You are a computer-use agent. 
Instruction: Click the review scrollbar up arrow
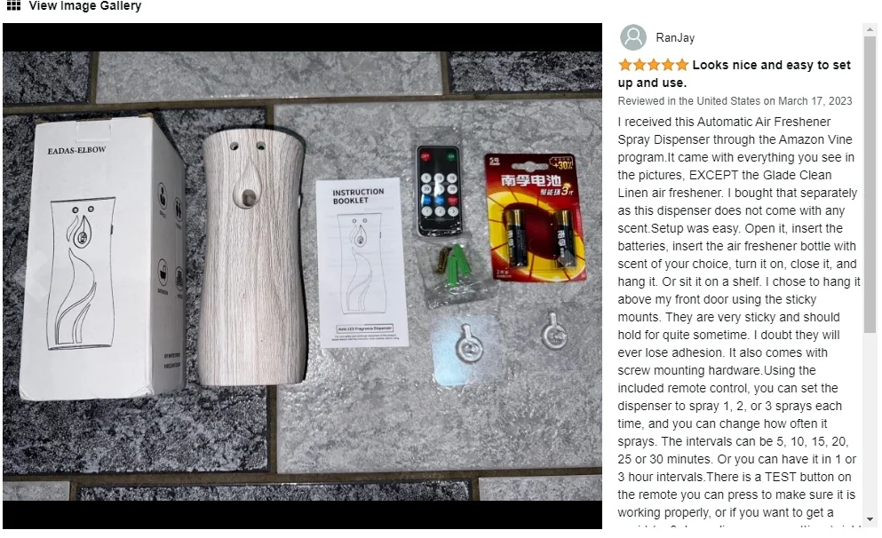pyautogui.click(x=870, y=29)
